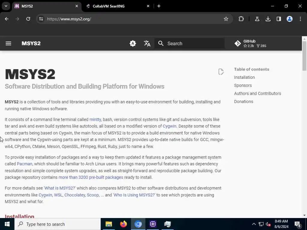Open the language selection icon
307x230 pixels.
(x=147, y=43)
